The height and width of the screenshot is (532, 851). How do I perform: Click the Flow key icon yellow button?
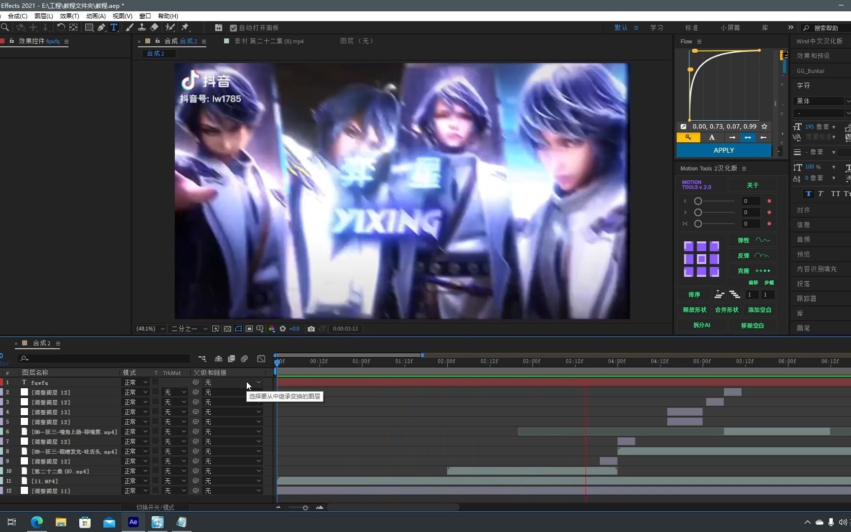[x=688, y=137]
